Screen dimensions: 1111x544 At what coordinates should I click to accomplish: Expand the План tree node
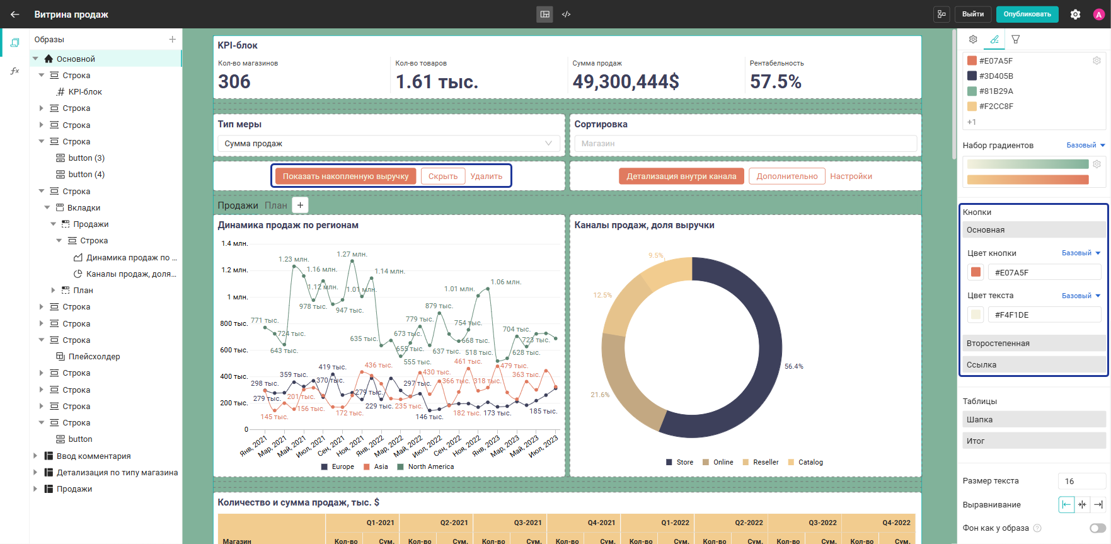click(x=53, y=290)
